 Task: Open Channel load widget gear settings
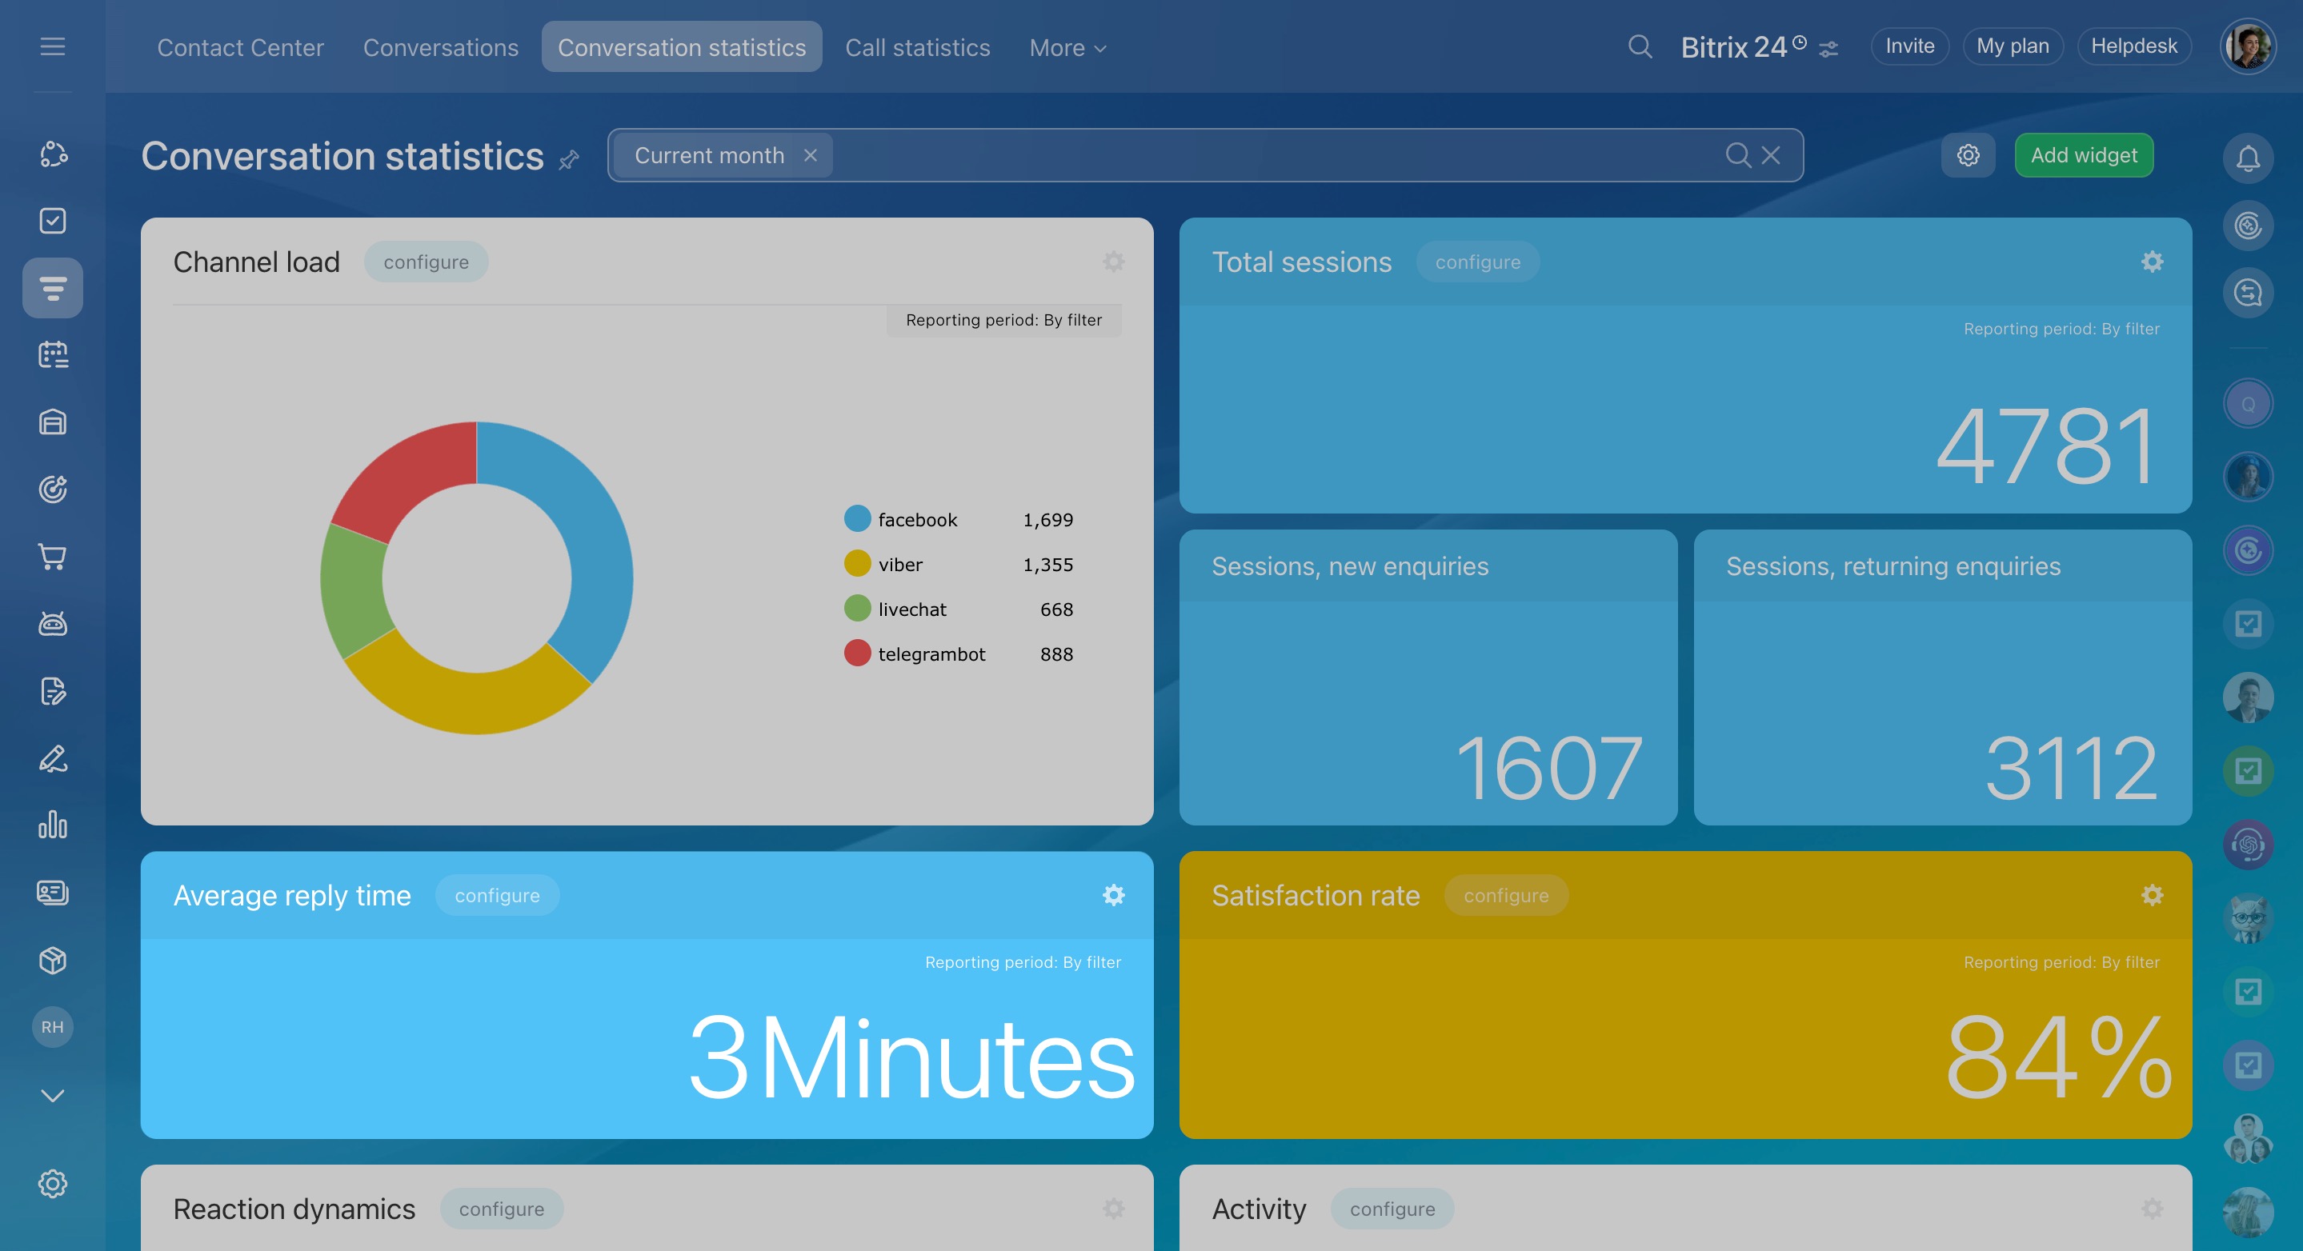point(1113,262)
